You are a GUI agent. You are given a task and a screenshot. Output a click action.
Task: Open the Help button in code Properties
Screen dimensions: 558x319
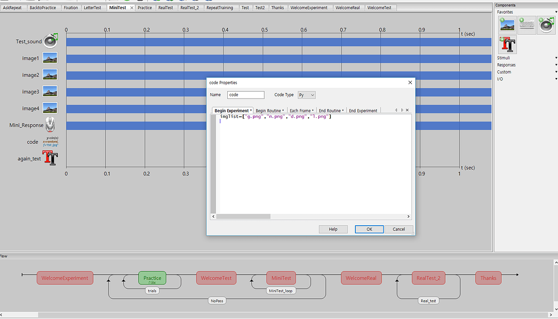click(333, 229)
